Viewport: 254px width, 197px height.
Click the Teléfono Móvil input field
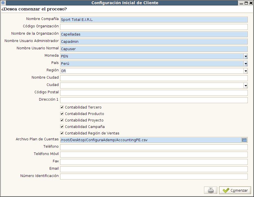(x=154, y=154)
